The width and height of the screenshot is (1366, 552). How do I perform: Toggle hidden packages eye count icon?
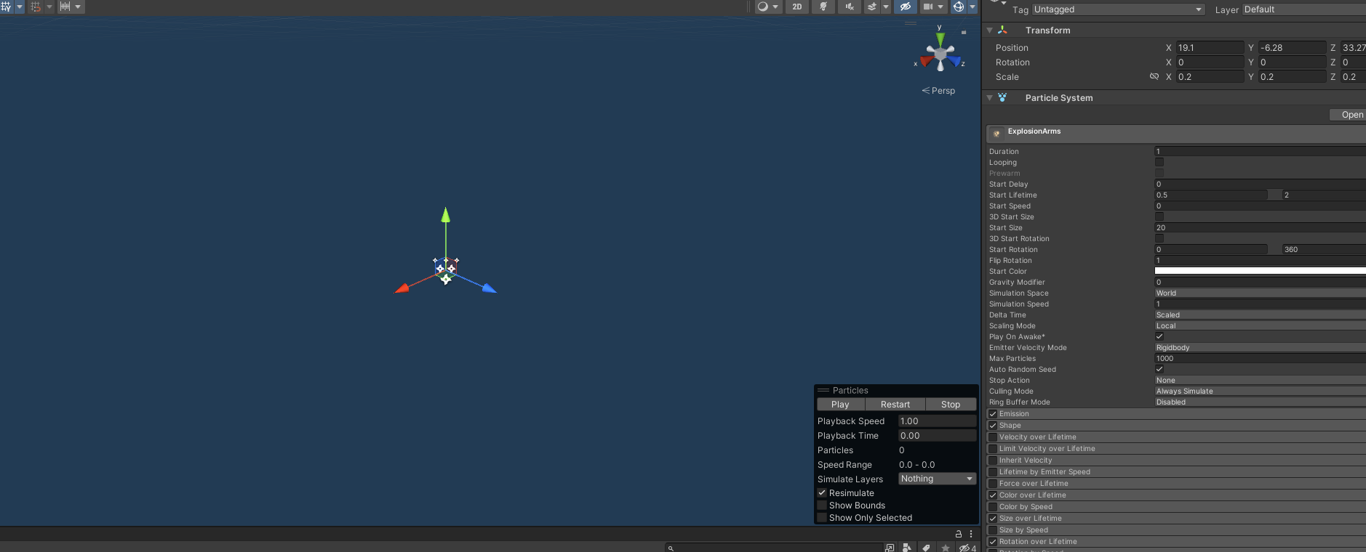click(967, 548)
